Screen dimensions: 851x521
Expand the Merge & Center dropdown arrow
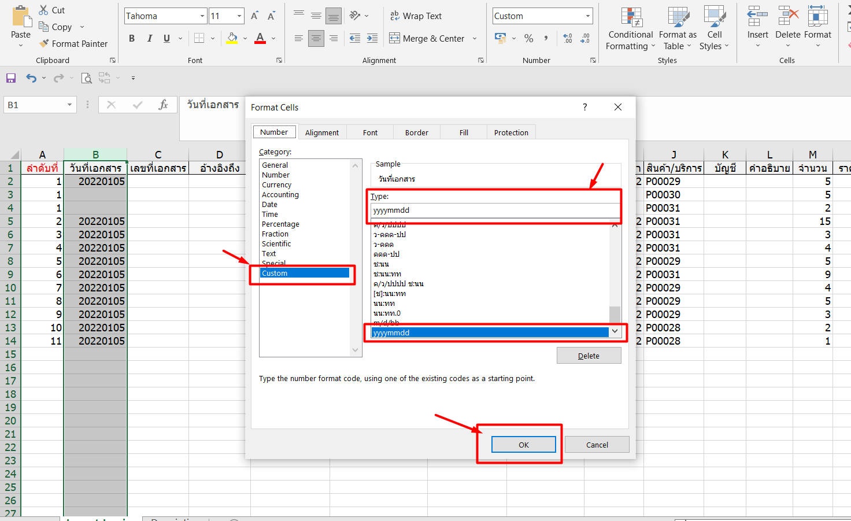pos(475,39)
